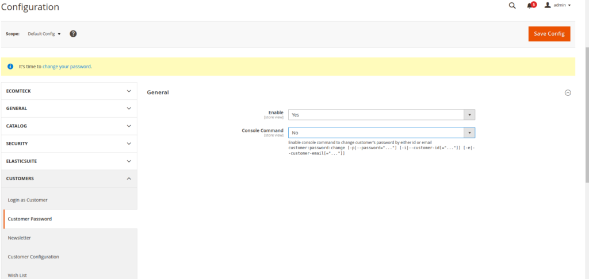Select the Newsletter sidebar item
Image resolution: width=589 pixels, height=279 pixels.
(x=20, y=238)
